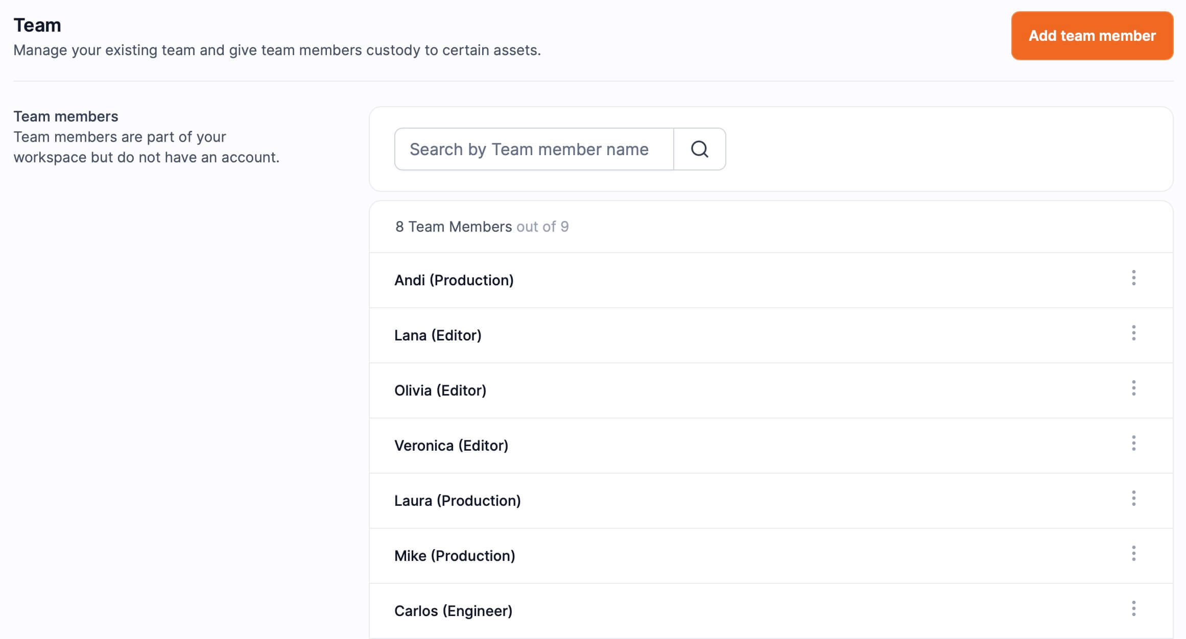Click the search magnifier icon
1186x639 pixels.
click(x=699, y=149)
